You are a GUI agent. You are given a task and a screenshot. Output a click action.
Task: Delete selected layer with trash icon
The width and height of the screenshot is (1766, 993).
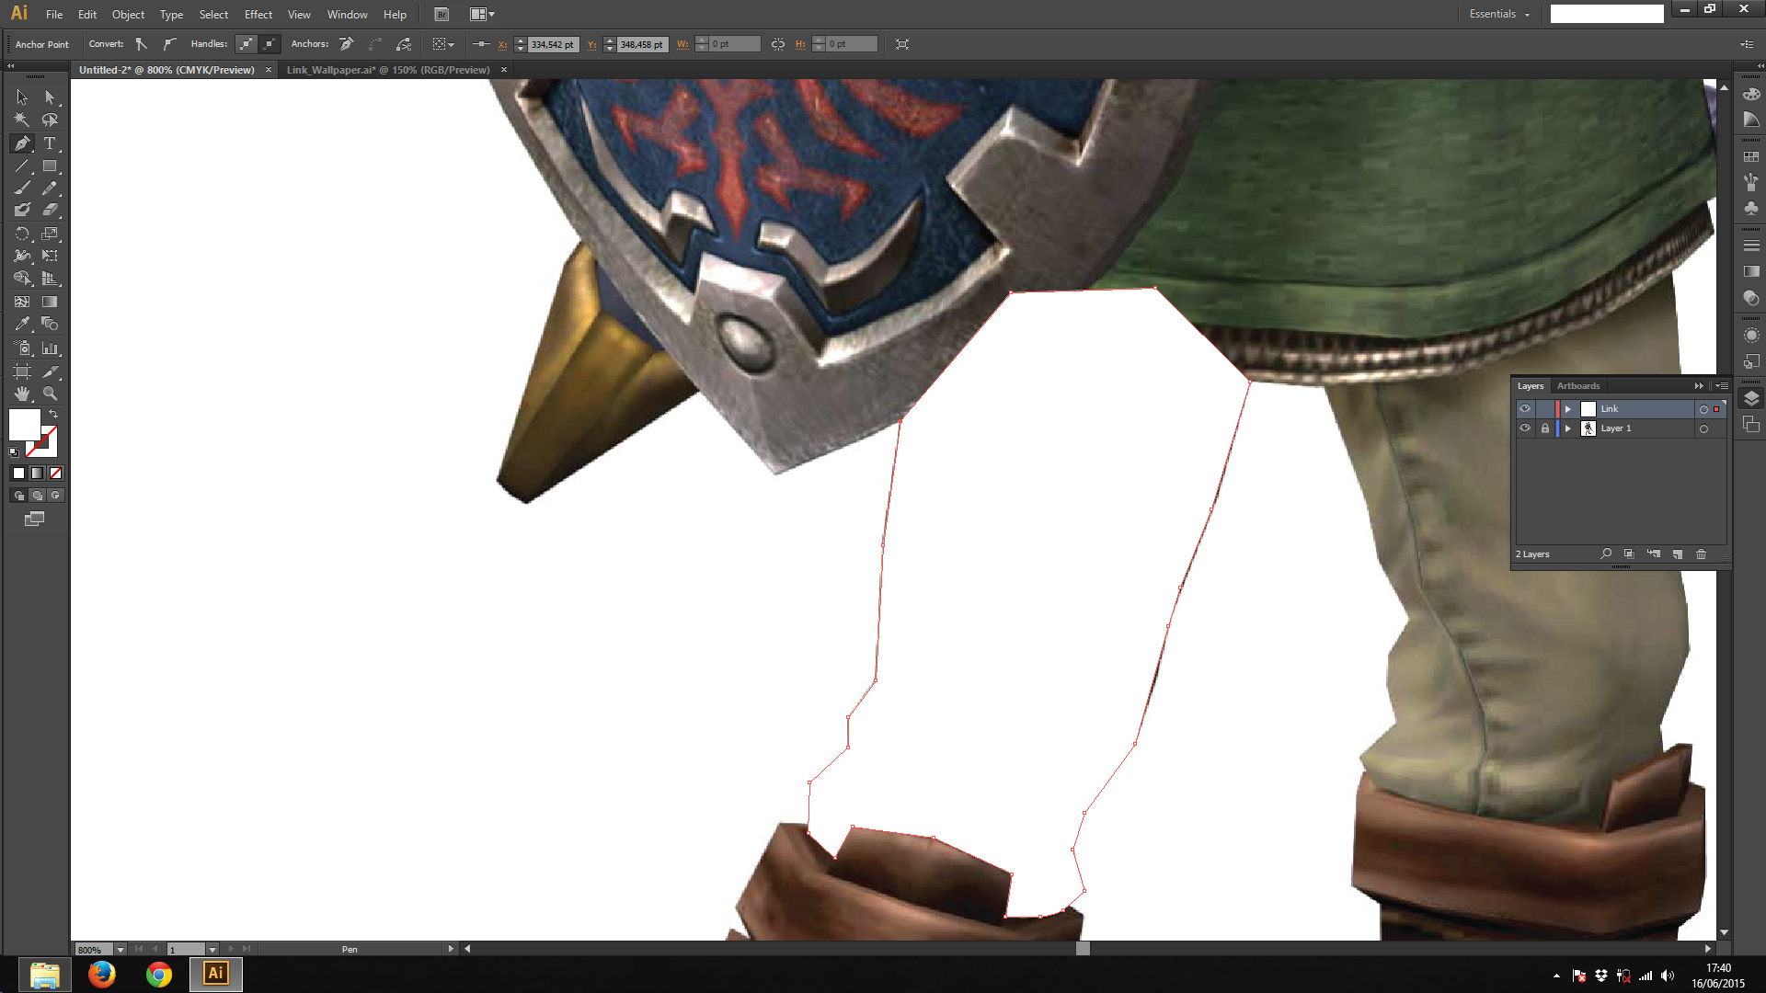coord(1701,554)
